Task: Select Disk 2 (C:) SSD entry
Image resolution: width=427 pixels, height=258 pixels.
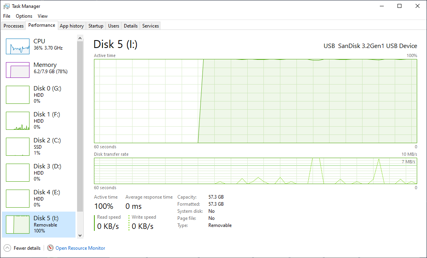Action: (39, 147)
